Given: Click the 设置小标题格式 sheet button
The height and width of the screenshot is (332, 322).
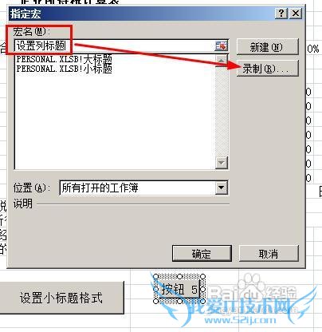Looking at the screenshot, I should 61,298.
